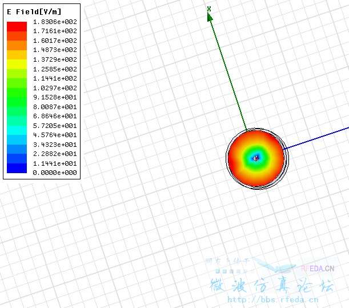Click legend value 8.0087e+001
The height and width of the screenshot is (308, 349).
coord(55,107)
